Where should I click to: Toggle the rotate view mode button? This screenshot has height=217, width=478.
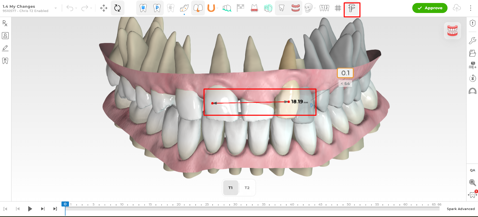point(117,8)
